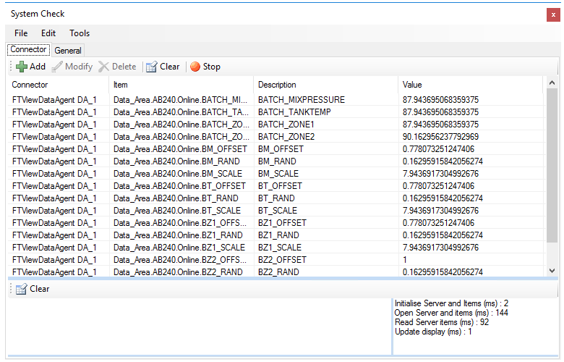564x362 pixels.
Task: Sort by the Connector column header
Action: click(59, 85)
